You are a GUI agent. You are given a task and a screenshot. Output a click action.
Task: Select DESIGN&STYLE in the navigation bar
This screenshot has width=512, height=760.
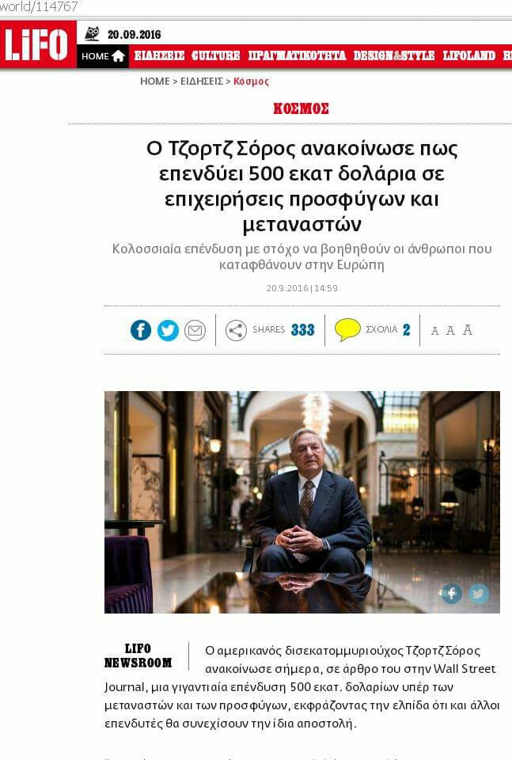coord(394,55)
